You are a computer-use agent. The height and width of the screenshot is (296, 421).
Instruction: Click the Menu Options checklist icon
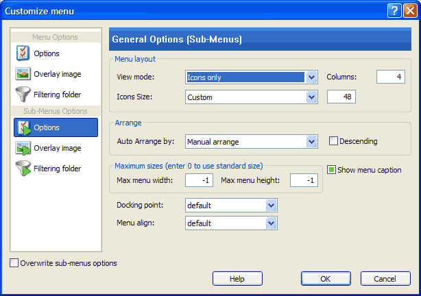click(x=23, y=53)
